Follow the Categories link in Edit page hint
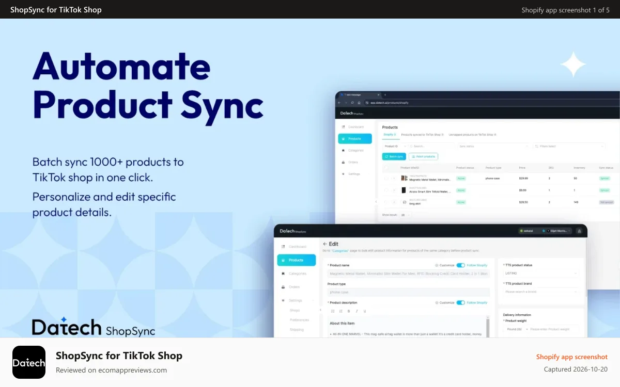The height and width of the screenshot is (387, 620). [x=340, y=251]
